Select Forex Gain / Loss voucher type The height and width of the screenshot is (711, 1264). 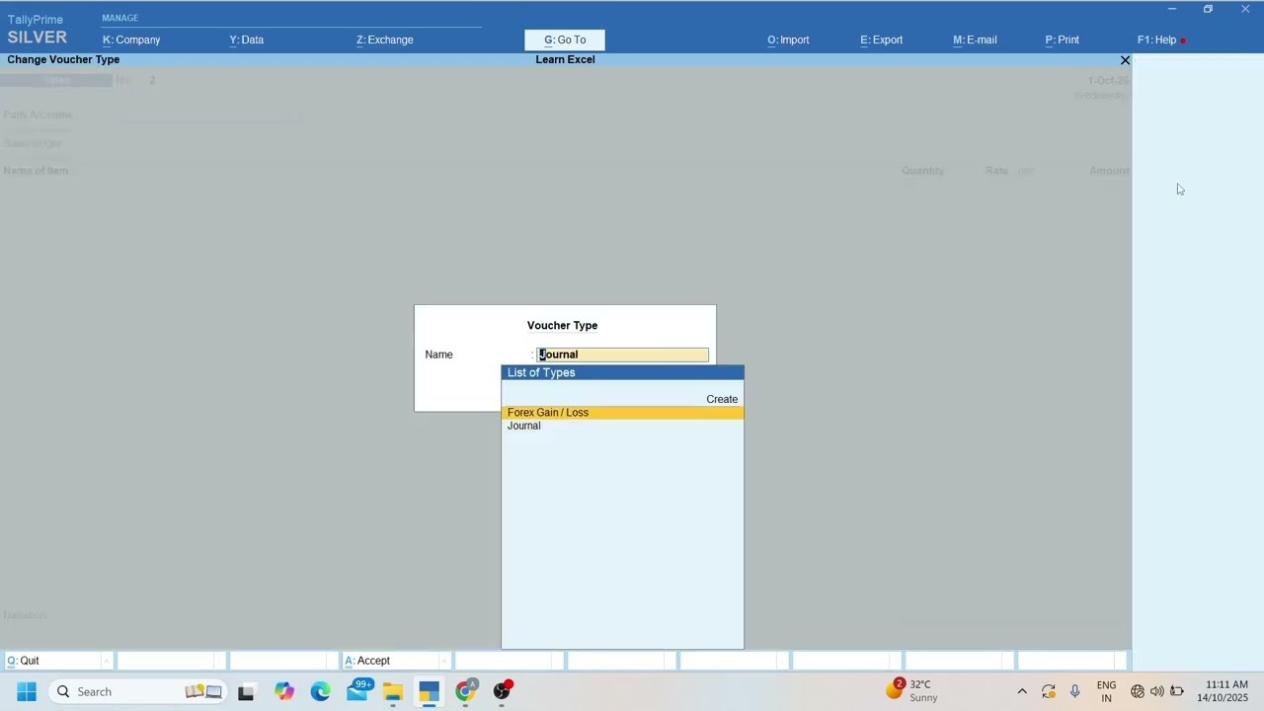click(x=622, y=413)
